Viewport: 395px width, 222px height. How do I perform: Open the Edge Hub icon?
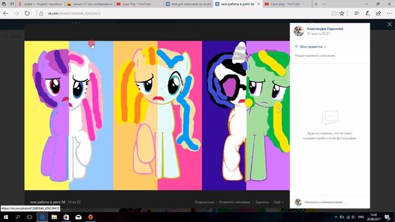(357, 14)
